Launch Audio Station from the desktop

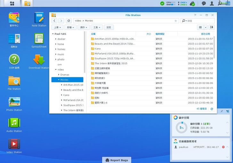14,123
